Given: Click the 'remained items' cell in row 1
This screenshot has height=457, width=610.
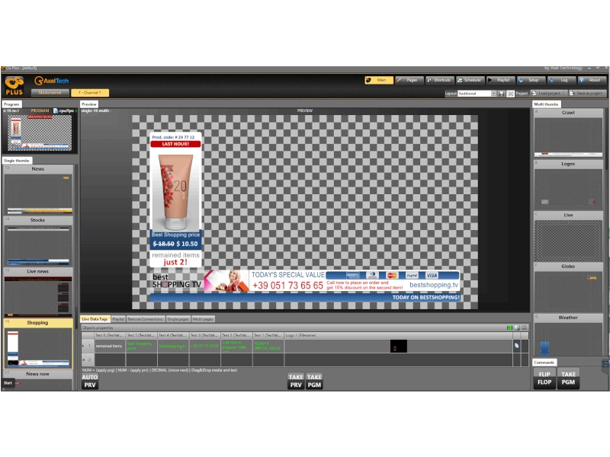Looking at the screenshot, I should [110, 346].
